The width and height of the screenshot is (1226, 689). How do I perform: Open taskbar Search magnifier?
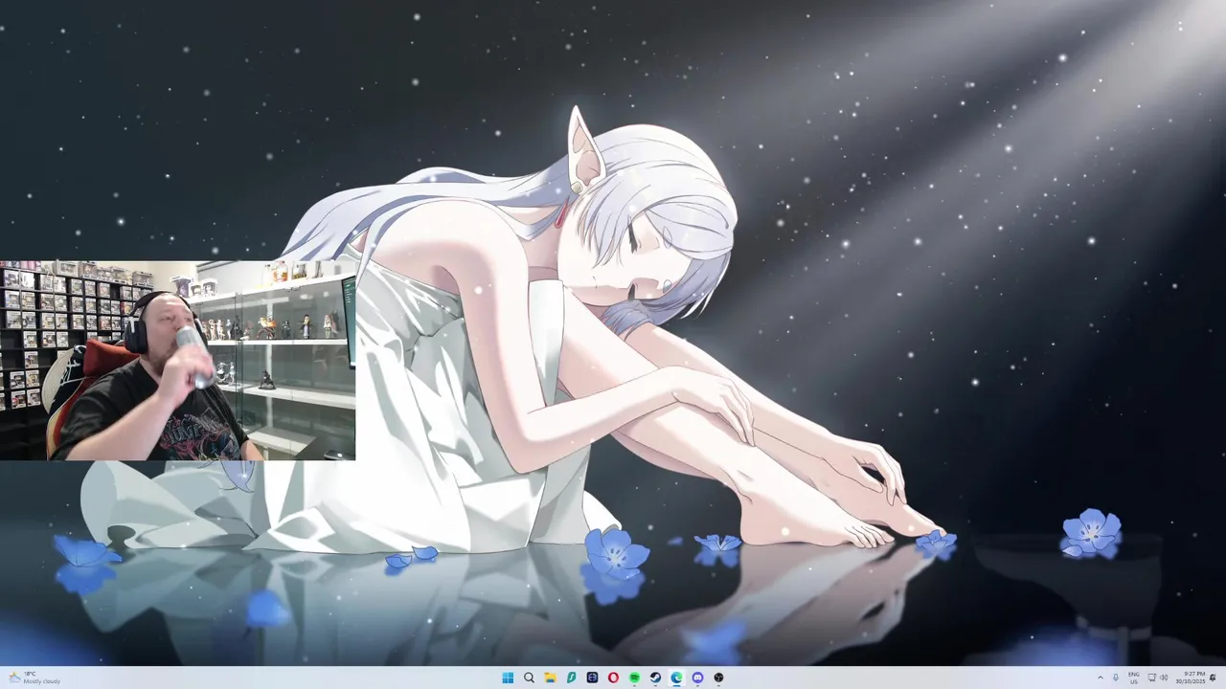pos(529,678)
